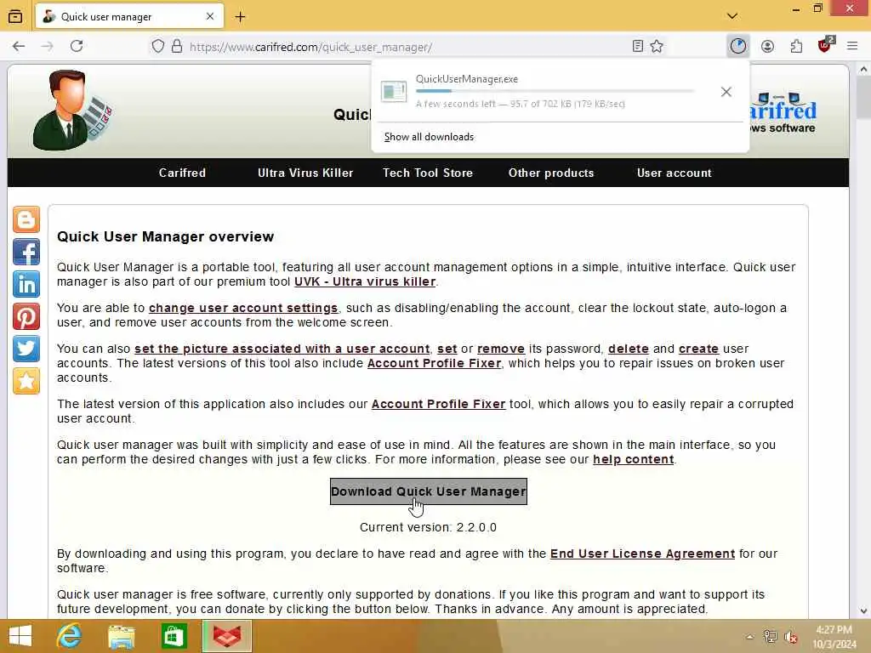The height and width of the screenshot is (653, 871).
Task: Open Windows Store from taskbar
Action: pos(174,636)
